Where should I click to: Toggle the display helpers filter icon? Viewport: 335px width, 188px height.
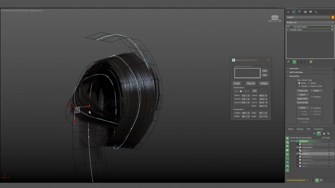(x=288, y=154)
